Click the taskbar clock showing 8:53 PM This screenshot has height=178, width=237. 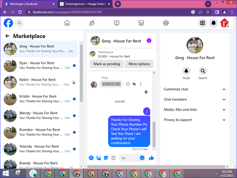[227, 173]
